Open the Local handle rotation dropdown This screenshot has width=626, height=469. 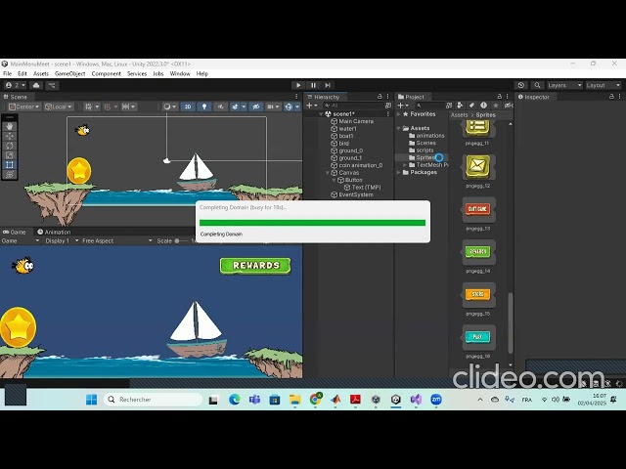pyautogui.click(x=59, y=107)
